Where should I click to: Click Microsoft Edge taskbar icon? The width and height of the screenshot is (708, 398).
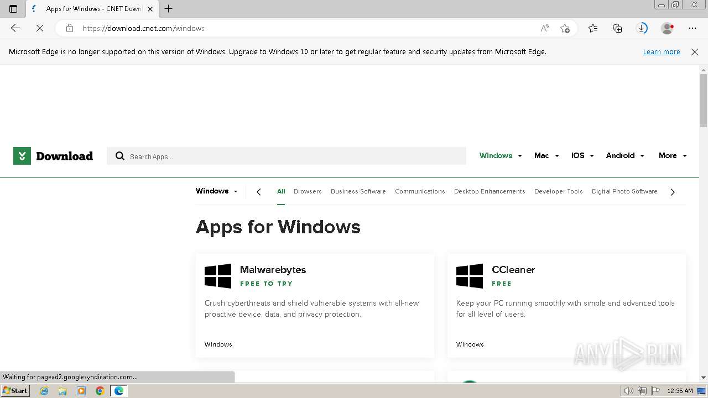click(x=119, y=391)
